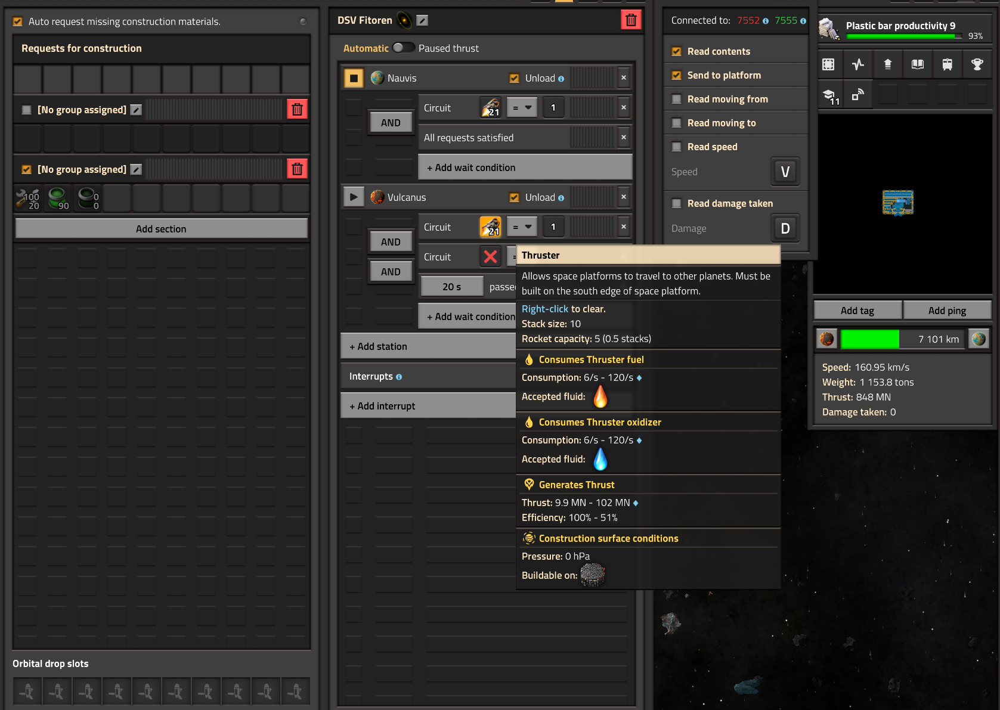Open tips and tricks graduation cap icon
The width and height of the screenshot is (1000, 710).
tap(828, 94)
